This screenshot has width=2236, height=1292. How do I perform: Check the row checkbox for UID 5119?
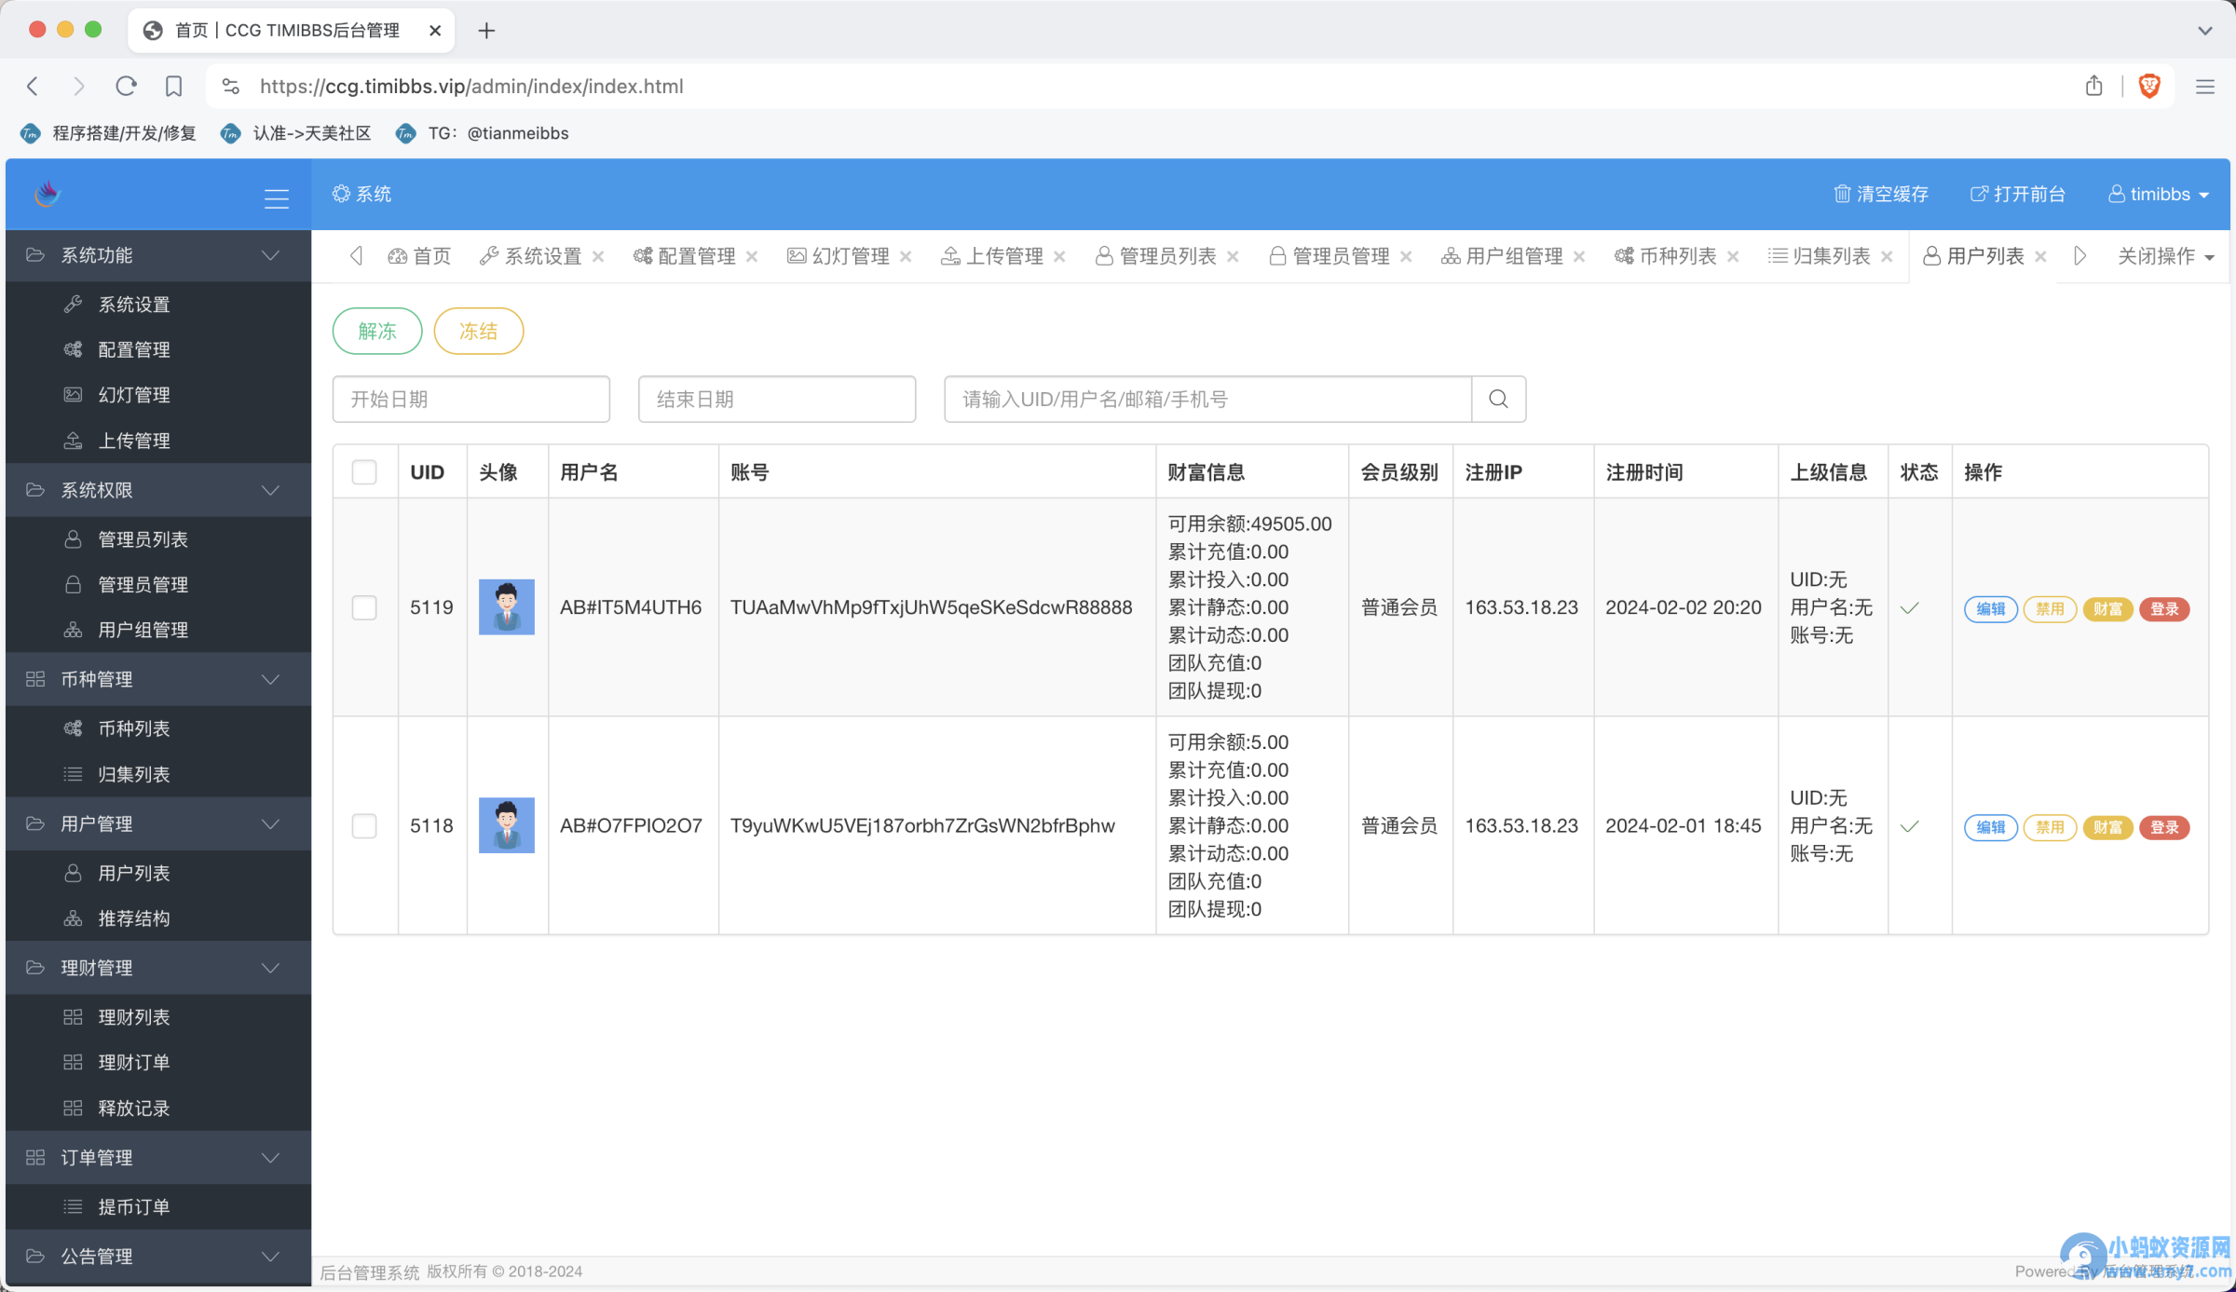(x=364, y=607)
